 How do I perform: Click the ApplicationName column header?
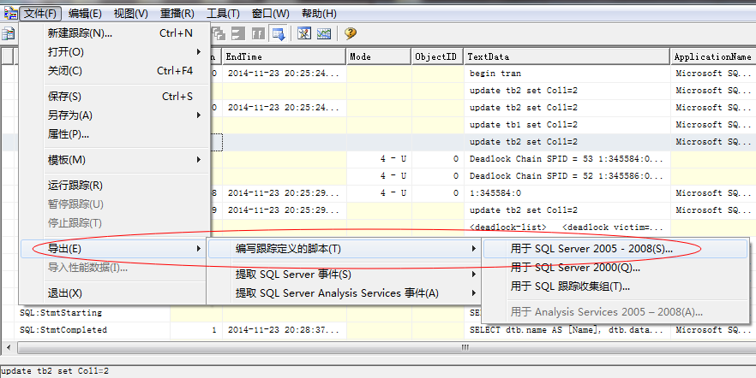pos(713,56)
